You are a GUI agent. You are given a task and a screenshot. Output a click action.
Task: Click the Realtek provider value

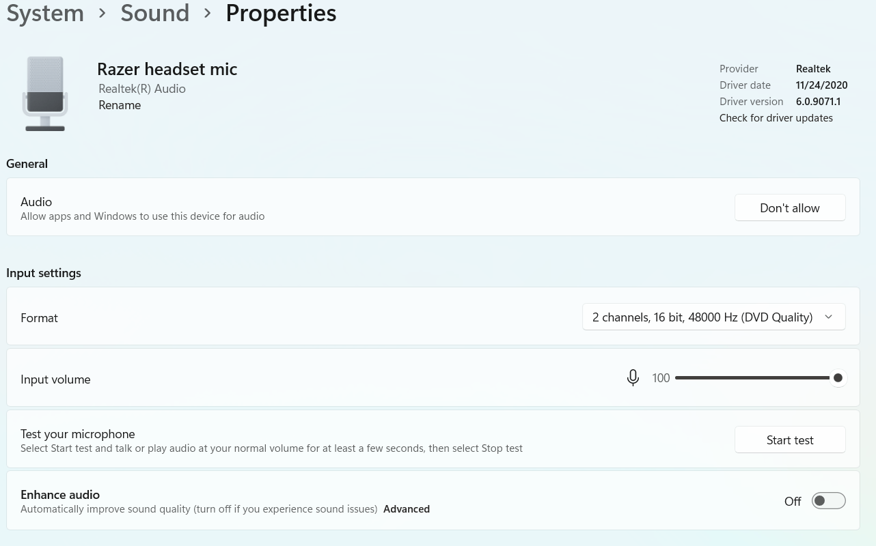[813, 69]
